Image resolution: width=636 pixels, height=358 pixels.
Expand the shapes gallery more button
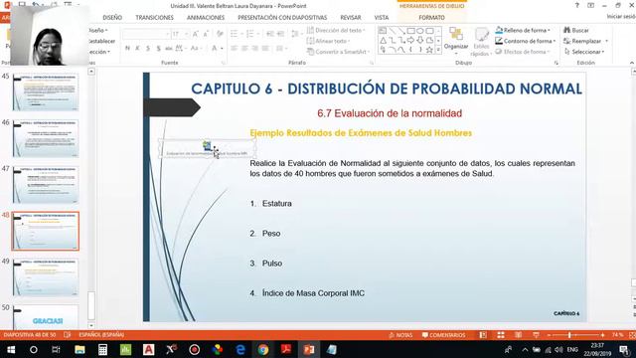[438, 50]
